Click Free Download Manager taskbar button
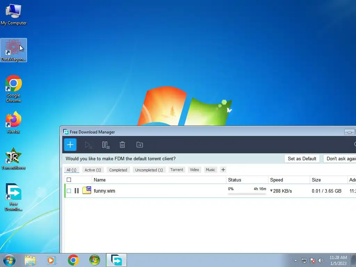Screen dimensions: 356x267 tap(116, 260)
